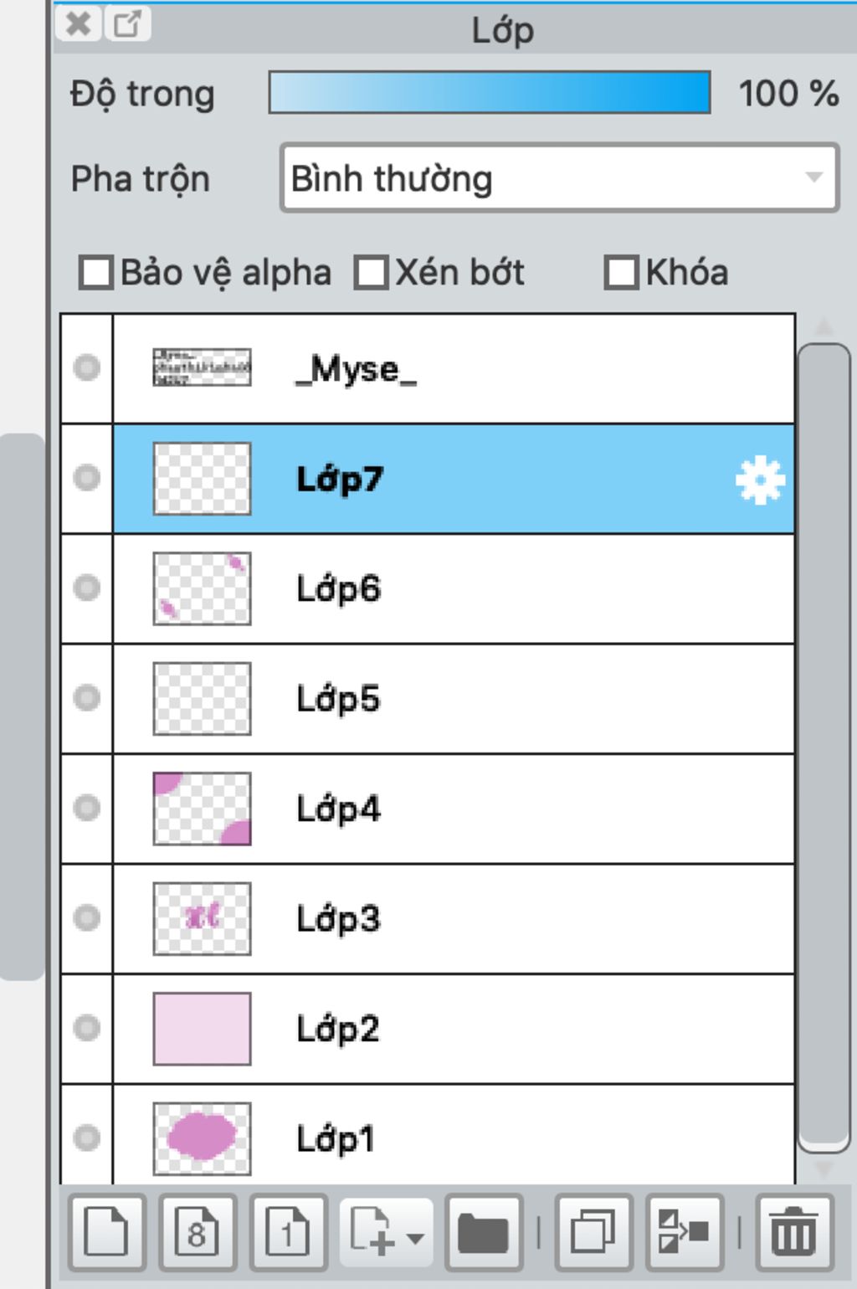Viewport: 857px width, 1289px height.
Task: Delete the current layer
Action: click(x=793, y=1230)
